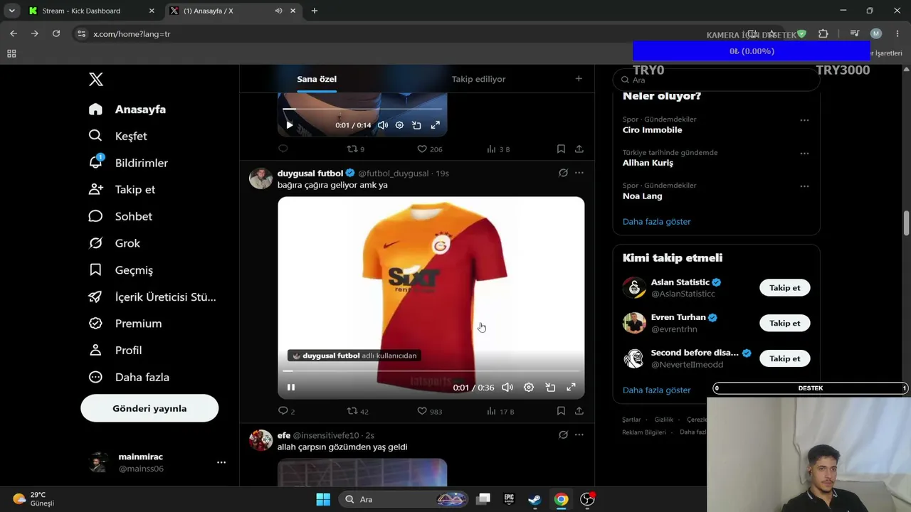Screen dimensions: 911x512
Task: View analytics of post with 17 B views
Action: coord(500,411)
